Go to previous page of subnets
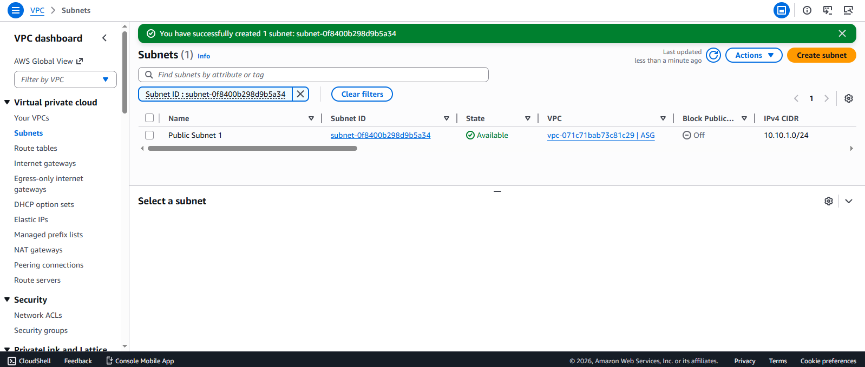The image size is (865, 367). click(796, 98)
